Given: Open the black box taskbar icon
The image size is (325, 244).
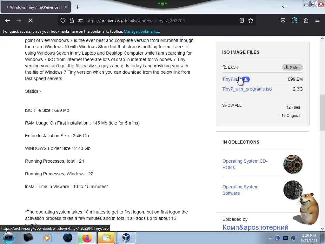Looking at the screenshot, I should click(x=28, y=238).
